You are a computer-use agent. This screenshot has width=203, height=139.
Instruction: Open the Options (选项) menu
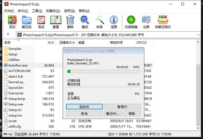pyautogui.click(x=69, y=11)
